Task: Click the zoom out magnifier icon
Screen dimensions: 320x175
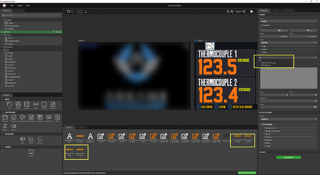Action: pos(228,12)
